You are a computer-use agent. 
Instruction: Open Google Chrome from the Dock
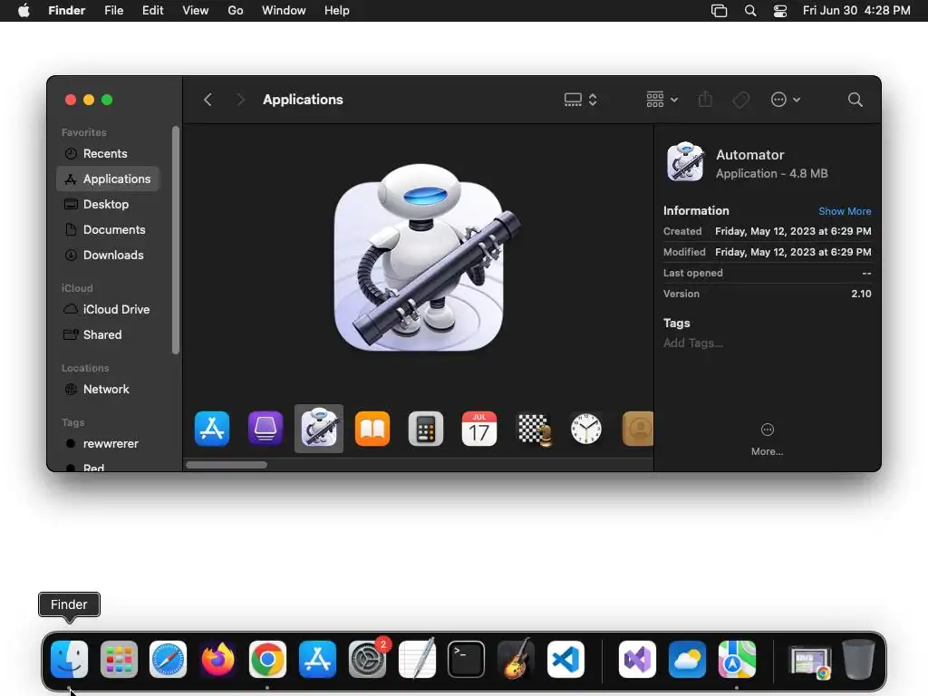pyautogui.click(x=267, y=659)
